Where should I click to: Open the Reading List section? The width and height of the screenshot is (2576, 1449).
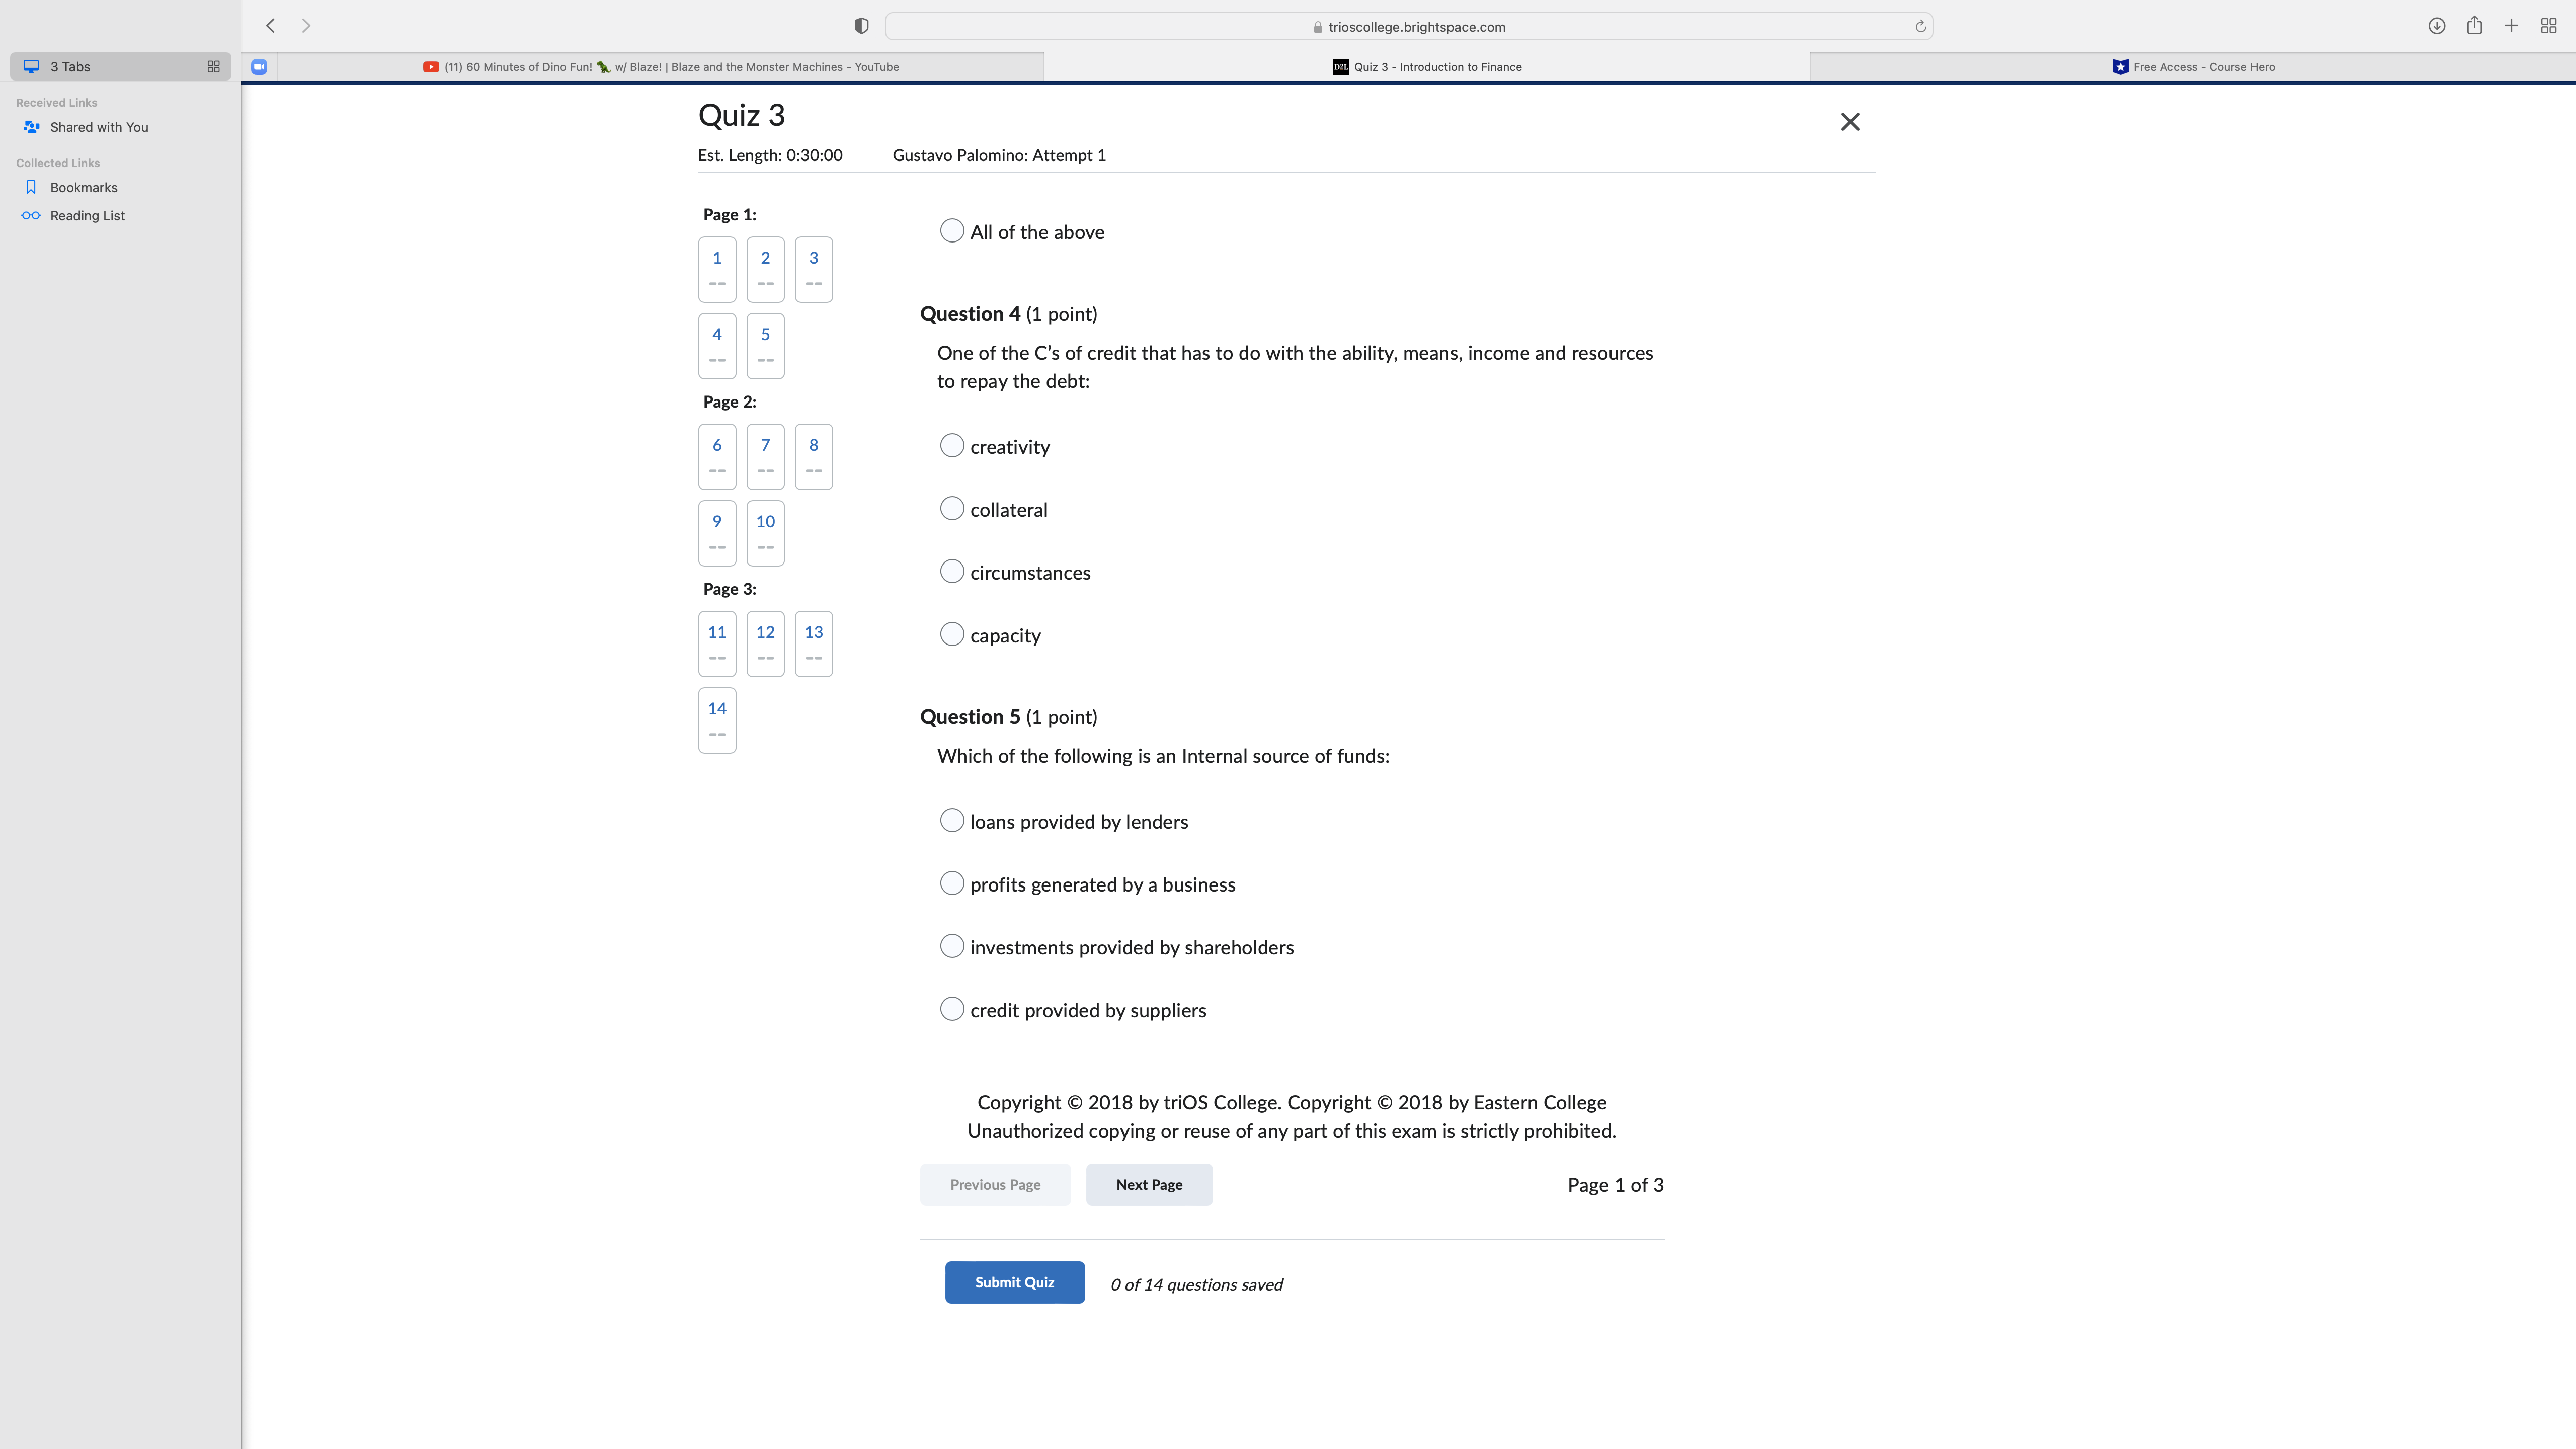coord(88,215)
